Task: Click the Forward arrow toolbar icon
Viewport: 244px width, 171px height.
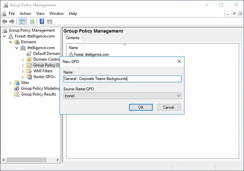Action: point(12,21)
